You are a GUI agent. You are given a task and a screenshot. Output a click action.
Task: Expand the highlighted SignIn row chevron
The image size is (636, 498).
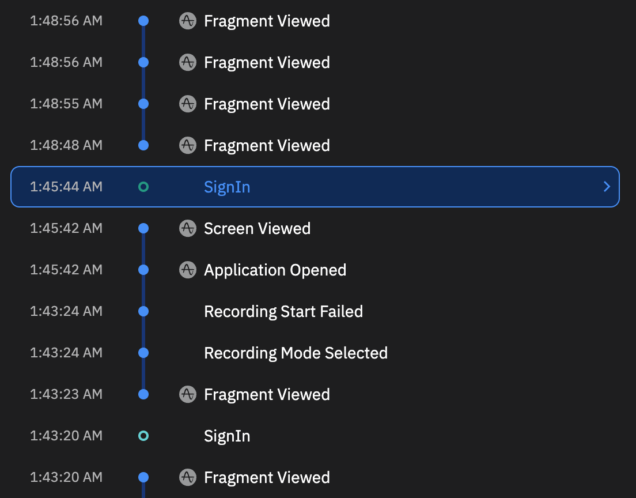point(606,187)
